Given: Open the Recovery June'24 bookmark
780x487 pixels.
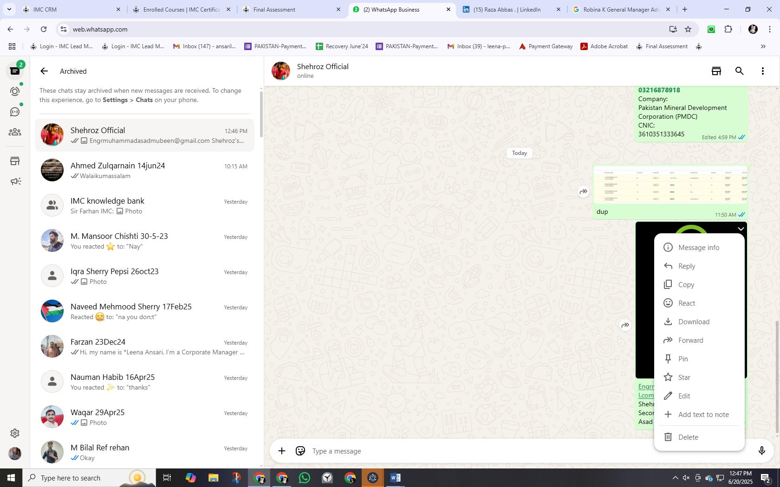Looking at the screenshot, I should click(342, 46).
